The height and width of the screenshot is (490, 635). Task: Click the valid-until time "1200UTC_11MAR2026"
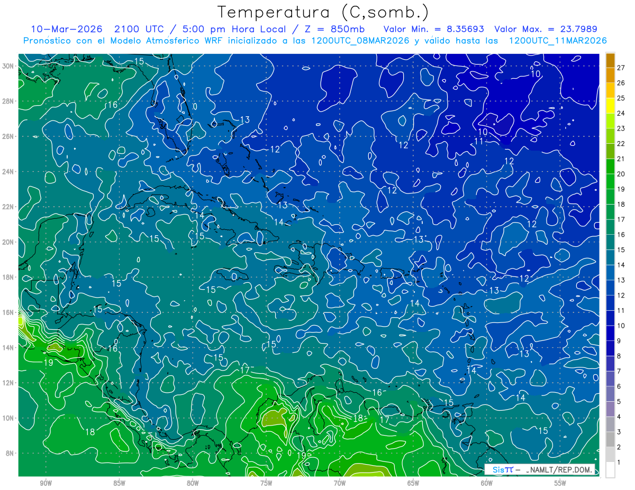pyautogui.click(x=557, y=41)
